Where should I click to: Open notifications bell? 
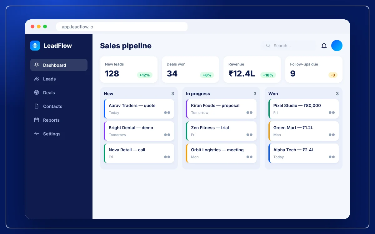[x=324, y=46]
